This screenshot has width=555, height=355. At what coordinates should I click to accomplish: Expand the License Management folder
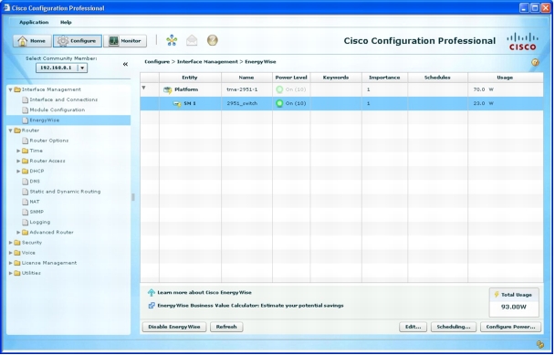point(10,263)
